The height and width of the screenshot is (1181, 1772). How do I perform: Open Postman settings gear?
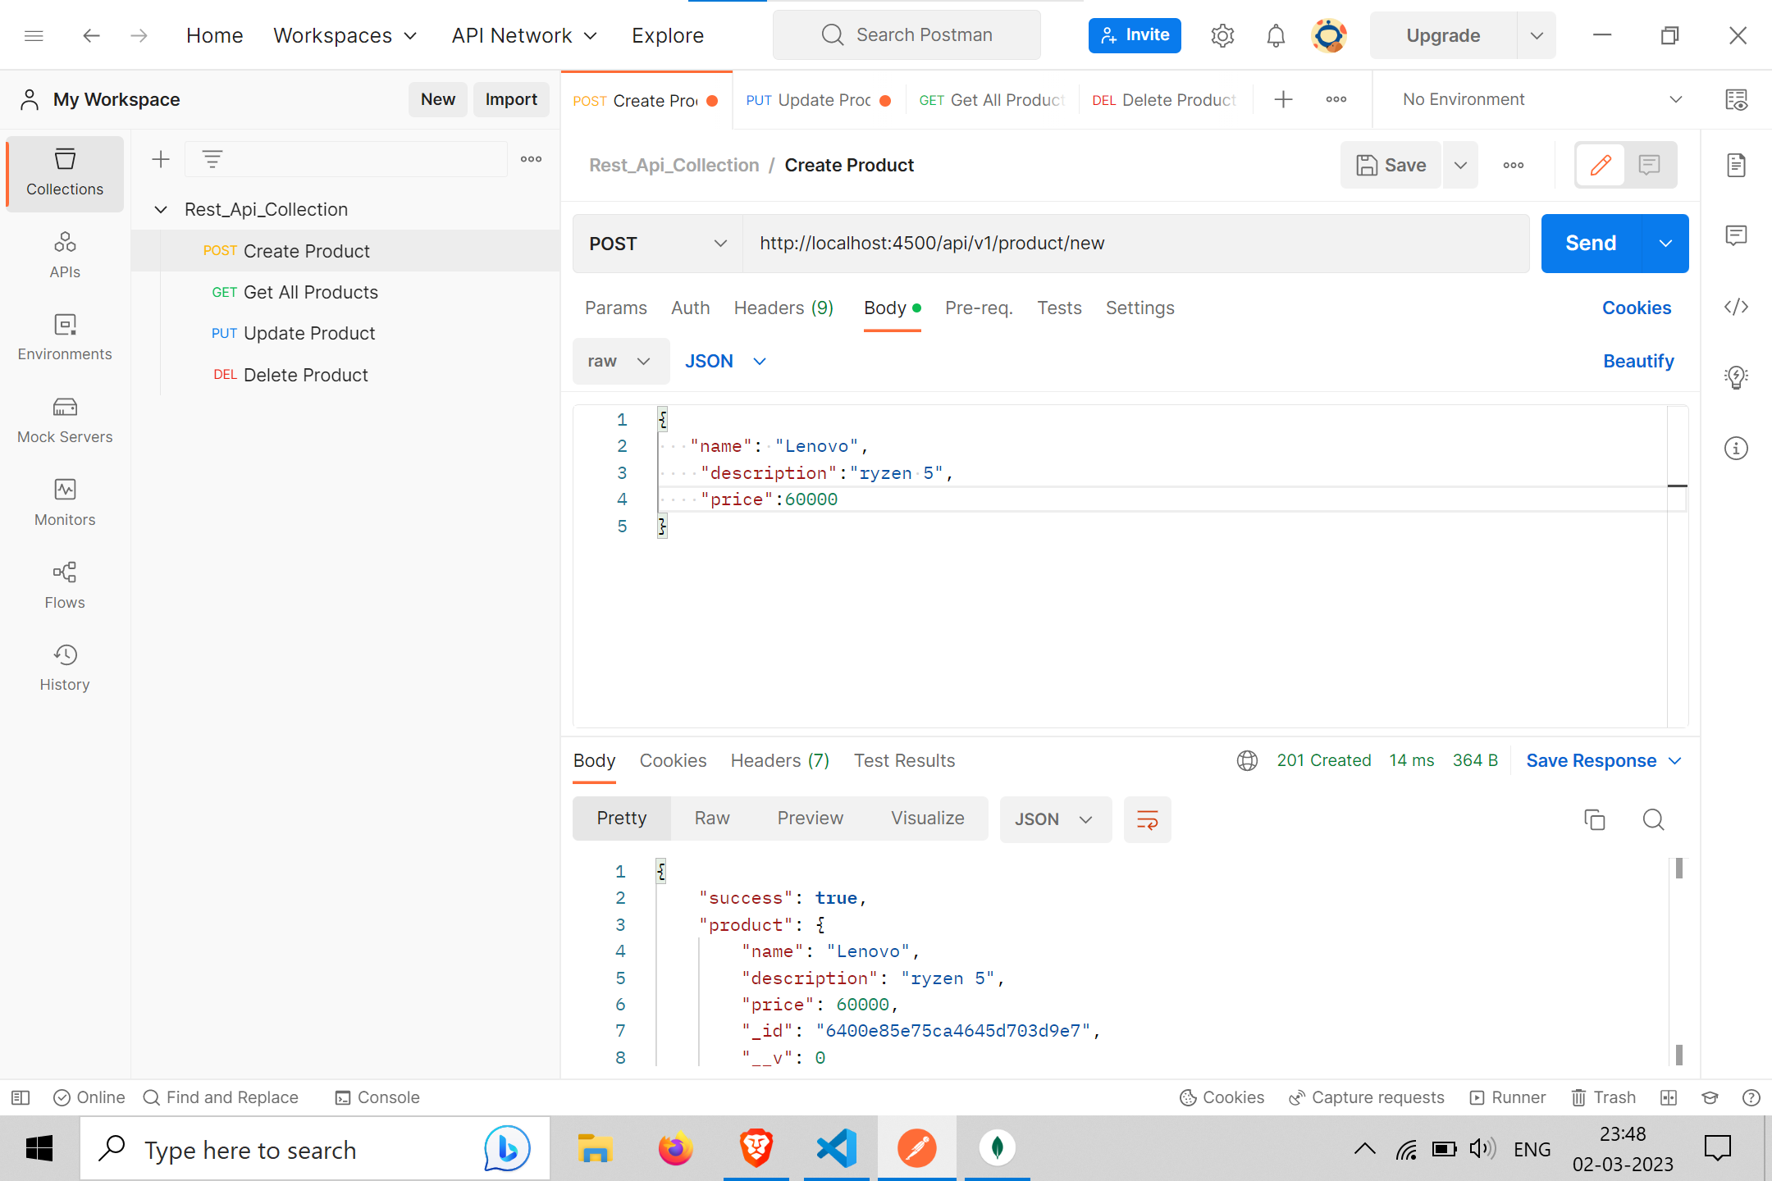click(x=1222, y=34)
